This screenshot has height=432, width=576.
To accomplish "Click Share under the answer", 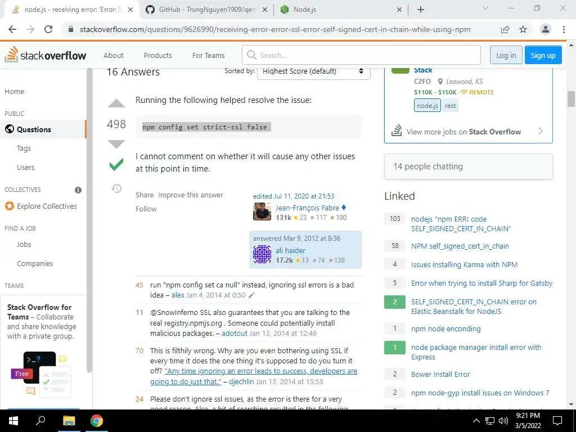I will click(145, 195).
